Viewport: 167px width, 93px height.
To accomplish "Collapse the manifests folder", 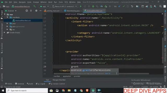I will coord(8,17).
